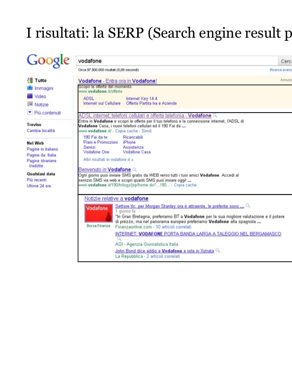Open ad link Vodafone - Entra ora in Vodafone!

pyautogui.click(x=118, y=81)
